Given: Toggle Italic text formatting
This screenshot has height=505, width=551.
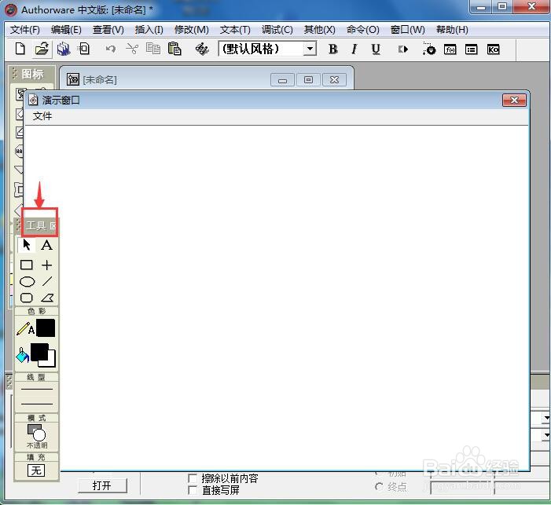Looking at the screenshot, I should pos(354,49).
